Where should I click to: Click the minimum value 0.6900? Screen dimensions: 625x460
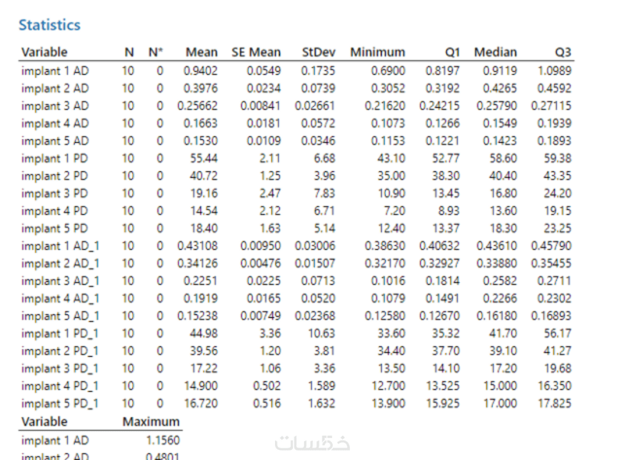pos(388,71)
